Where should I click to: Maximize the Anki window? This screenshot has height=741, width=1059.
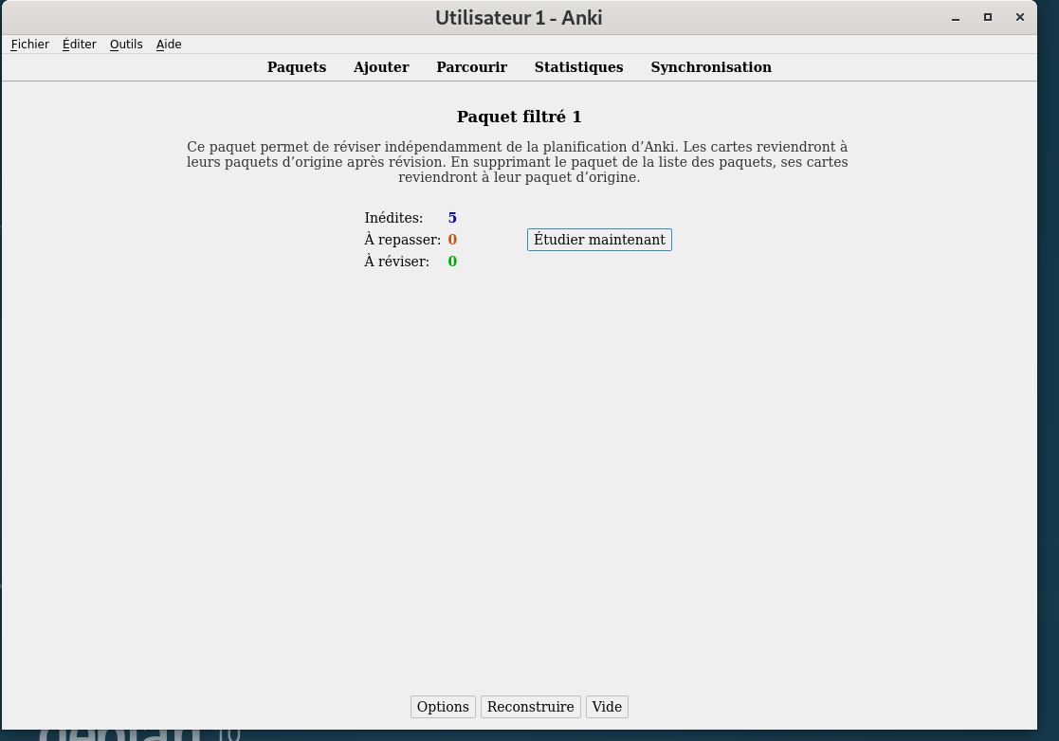coord(988,17)
